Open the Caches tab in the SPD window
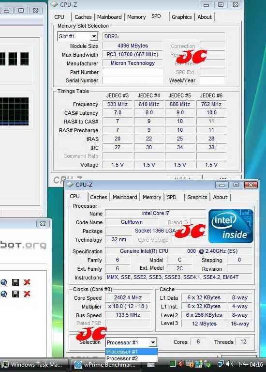 (x=83, y=17)
